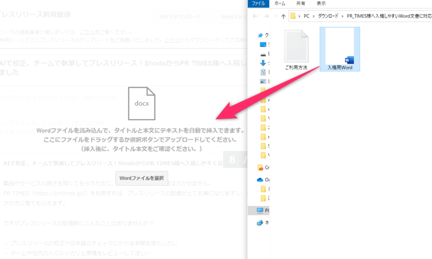Open the Network icon in the sidebar
Image resolution: width=432 pixels, height=259 pixels.
tap(260, 223)
